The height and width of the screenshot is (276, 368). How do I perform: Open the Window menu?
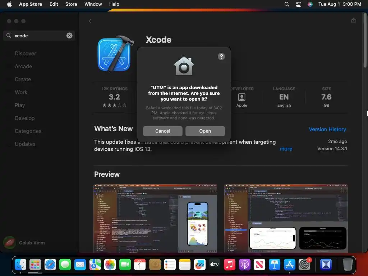93,4
